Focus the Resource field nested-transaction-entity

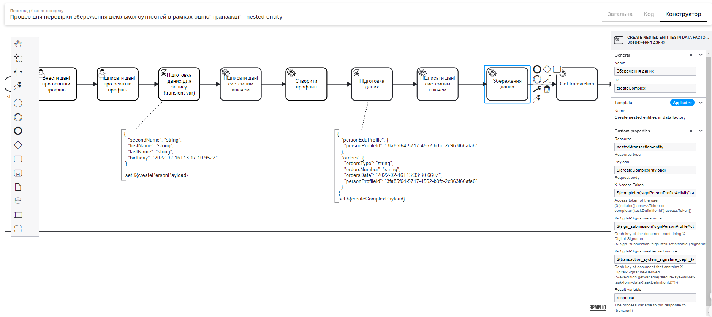click(655, 147)
